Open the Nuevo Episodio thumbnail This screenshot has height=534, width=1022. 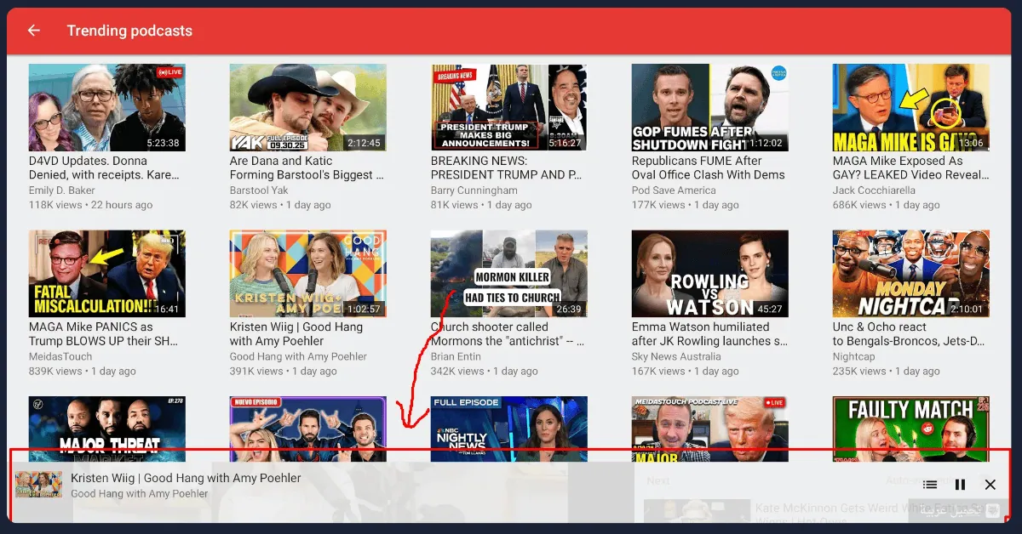tap(308, 429)
